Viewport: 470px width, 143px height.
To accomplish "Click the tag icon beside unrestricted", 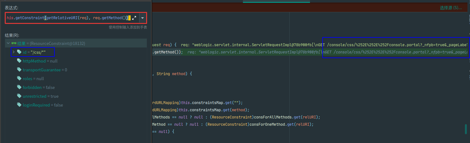I will point(19,96).
